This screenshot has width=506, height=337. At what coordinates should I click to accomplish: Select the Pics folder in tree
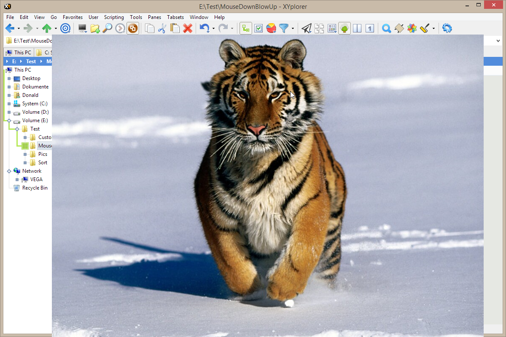point(43,154)
